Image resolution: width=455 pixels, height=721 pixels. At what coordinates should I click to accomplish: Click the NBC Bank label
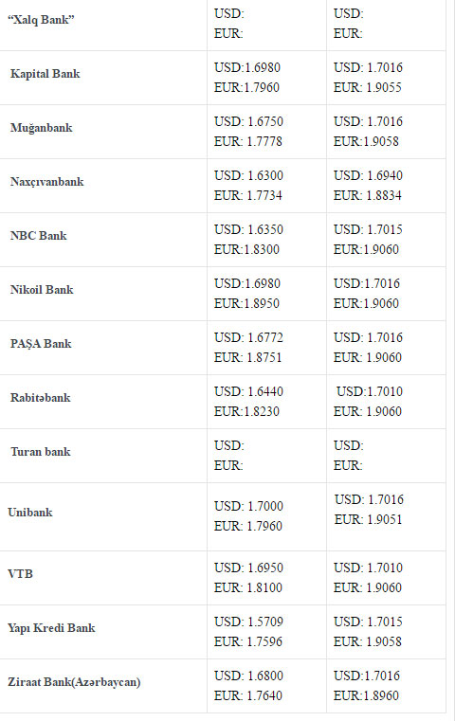pos(39,236)
